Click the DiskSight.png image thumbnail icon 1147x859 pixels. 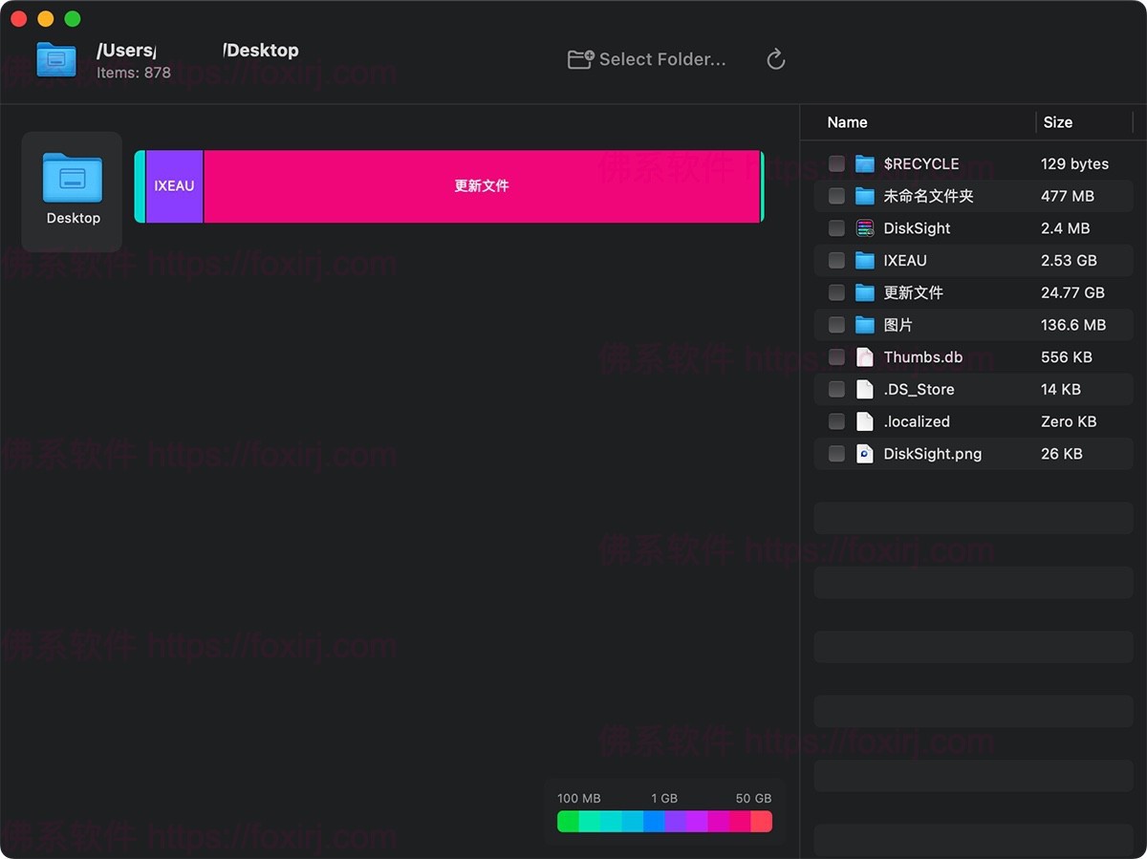865,454
